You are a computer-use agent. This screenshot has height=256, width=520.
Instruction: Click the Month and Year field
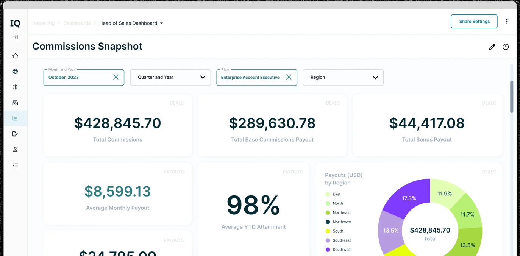pos(84,77)
